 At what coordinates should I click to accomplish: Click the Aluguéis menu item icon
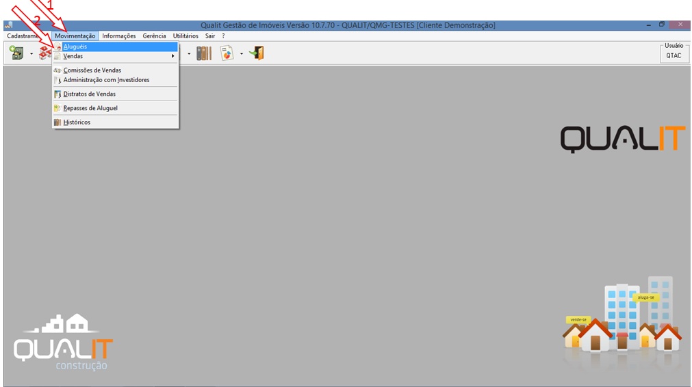tap(57, 46)
